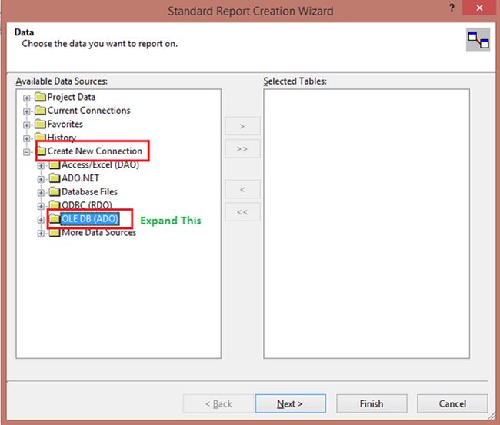Proceed with the Next button
Screen dimensions: 500x425
[x=291, y=403]
